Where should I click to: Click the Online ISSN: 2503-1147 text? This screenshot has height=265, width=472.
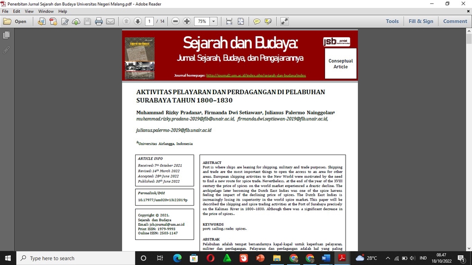158,233
